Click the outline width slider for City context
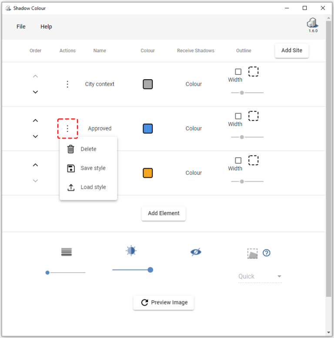The height and width of the screenshot is (338, 334). point(247,93)
